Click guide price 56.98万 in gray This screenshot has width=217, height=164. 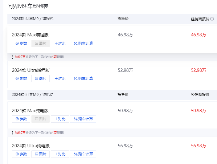(x=125, y=146)
